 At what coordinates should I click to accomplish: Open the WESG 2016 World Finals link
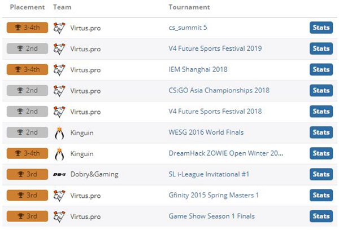(206, 132)
